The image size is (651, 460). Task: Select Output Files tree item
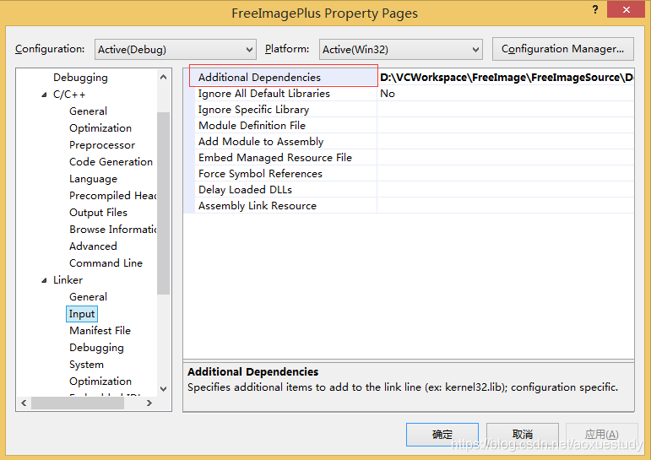pos(99,213)
